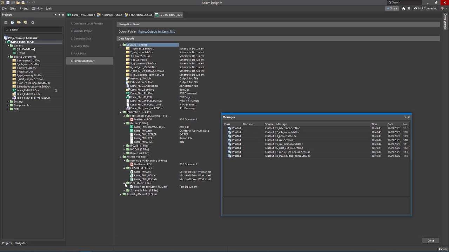Viewport: 449px width, 252px height.
Task: Click the Search box in the title bar
Action: pyautogui.click(x=404, y=2)
